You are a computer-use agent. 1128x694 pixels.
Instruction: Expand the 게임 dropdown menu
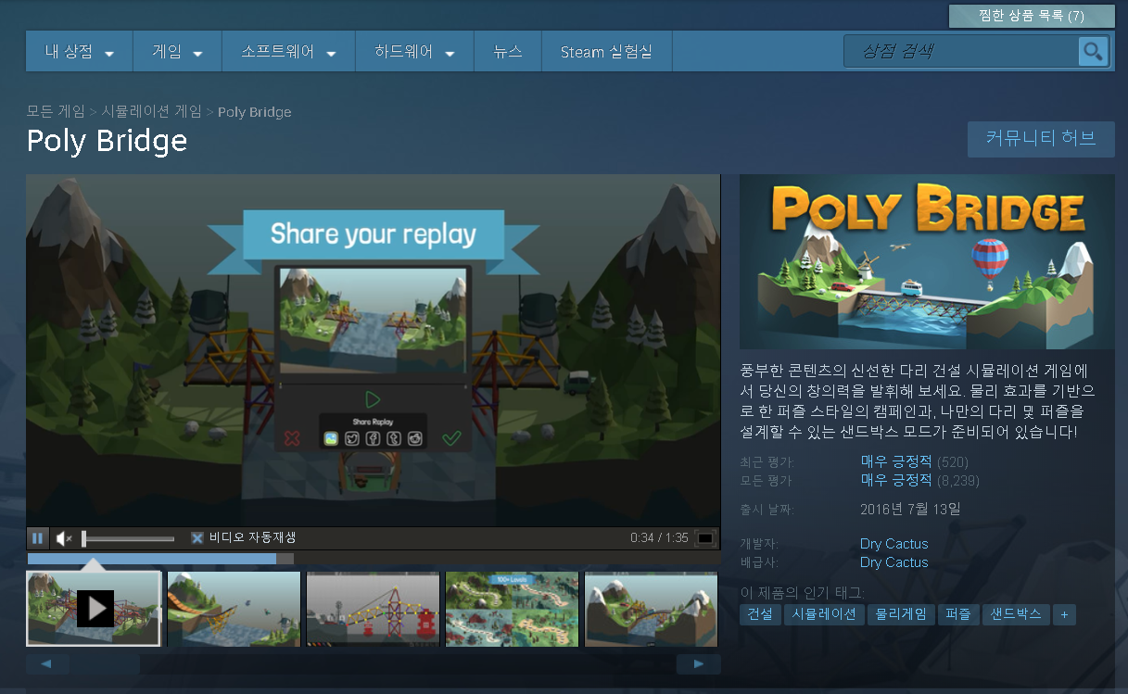pyautogui.click(x=178, y=52)
